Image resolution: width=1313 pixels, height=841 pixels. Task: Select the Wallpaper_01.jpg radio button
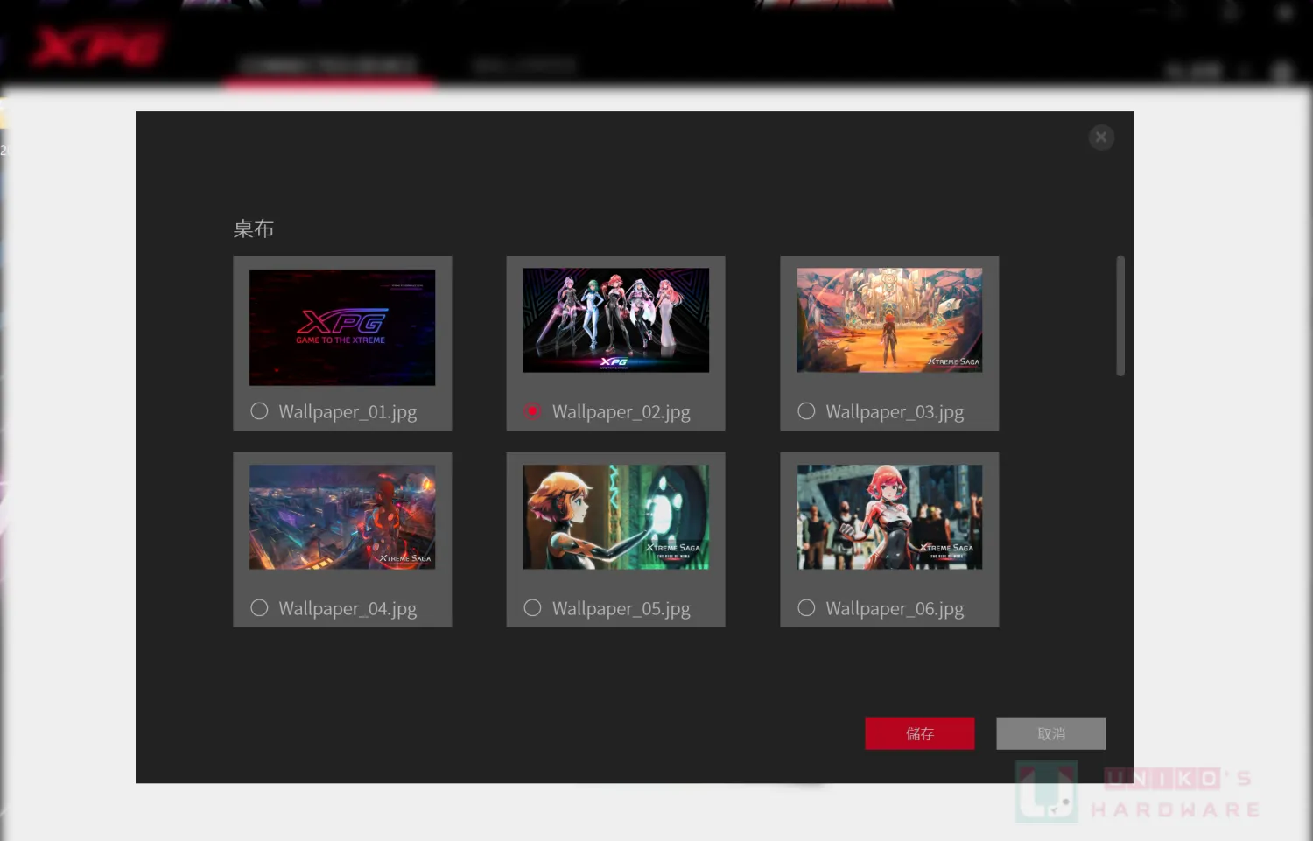click(x=259, y=411)
